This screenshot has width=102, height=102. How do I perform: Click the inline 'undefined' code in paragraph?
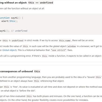coord(17,41)
